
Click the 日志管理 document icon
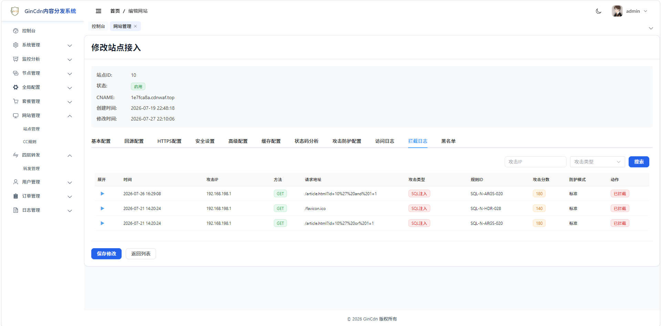16,210
